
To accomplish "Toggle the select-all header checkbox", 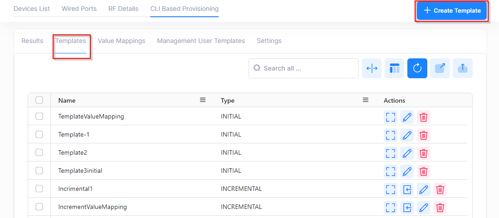I will pos(39,100).
